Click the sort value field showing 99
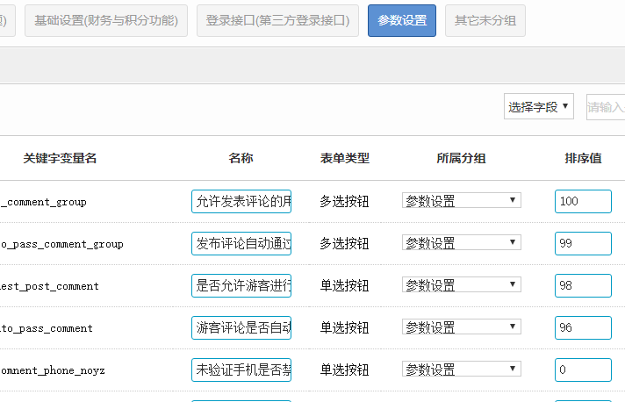The width and height of the screenshot is (625, 402). click(583, 243)
